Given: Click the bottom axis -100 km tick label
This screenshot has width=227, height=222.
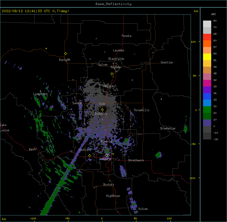Looking at the screenshot, I should [x=33, y=218].
